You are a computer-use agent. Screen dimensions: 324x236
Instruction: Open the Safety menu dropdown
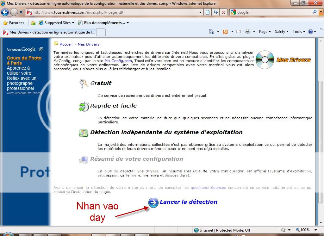282,32
